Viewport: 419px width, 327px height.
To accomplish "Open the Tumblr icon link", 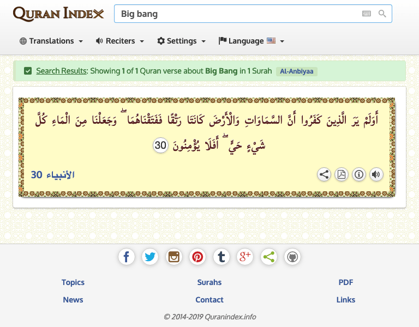I will (221, 257).
